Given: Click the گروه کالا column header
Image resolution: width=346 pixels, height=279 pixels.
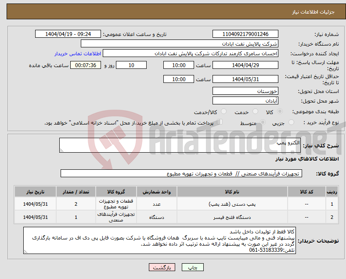Looking at the screenshot, I should [x=116, y=192].
